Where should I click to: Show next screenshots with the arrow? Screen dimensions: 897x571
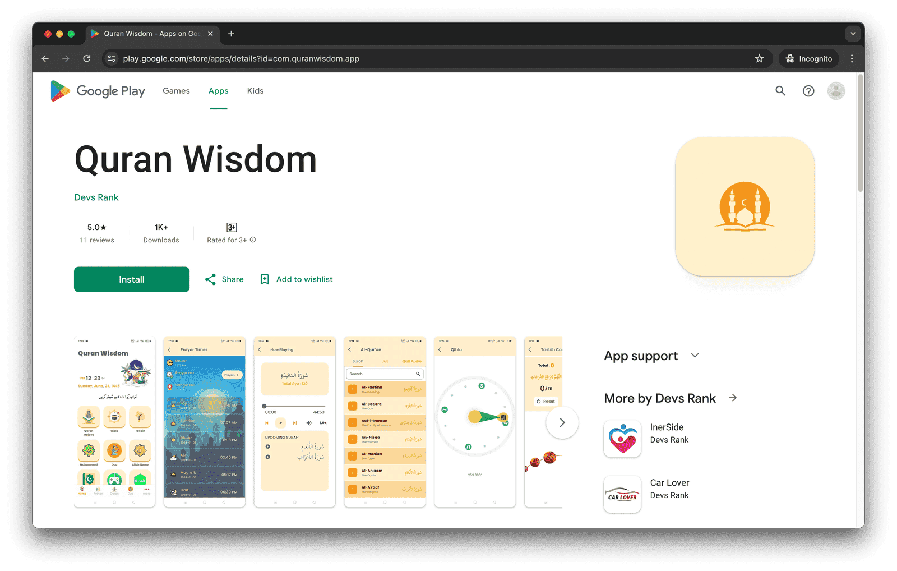(x=562, y=422)
